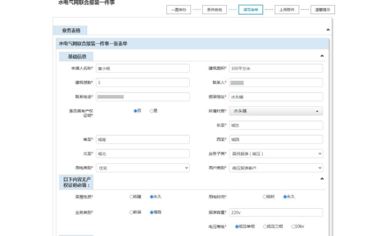Click the 报装地址 field showing 水头镇
Image resolution: width=371 pixels, height=236 pixels.
click(276, 97)
